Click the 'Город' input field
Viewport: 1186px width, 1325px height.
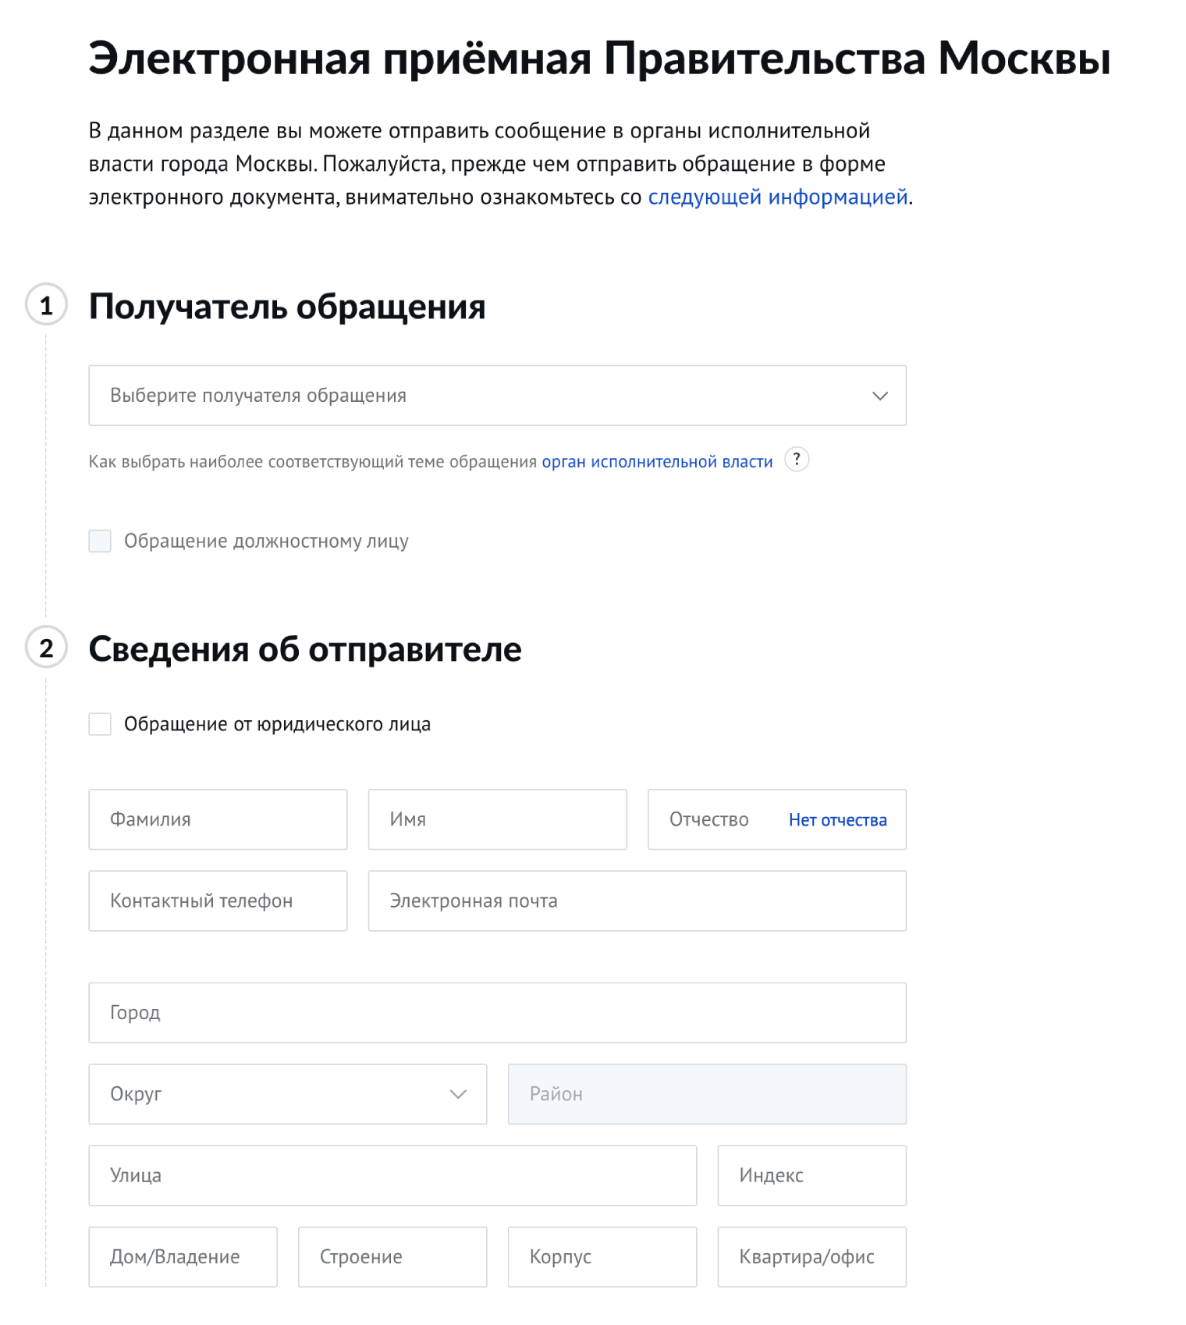pos(497,1013)
